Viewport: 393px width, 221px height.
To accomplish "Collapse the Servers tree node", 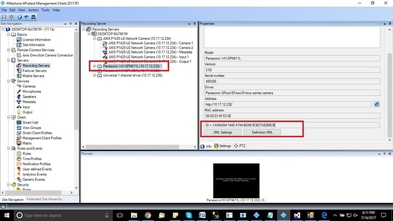I will coord(9,60).
